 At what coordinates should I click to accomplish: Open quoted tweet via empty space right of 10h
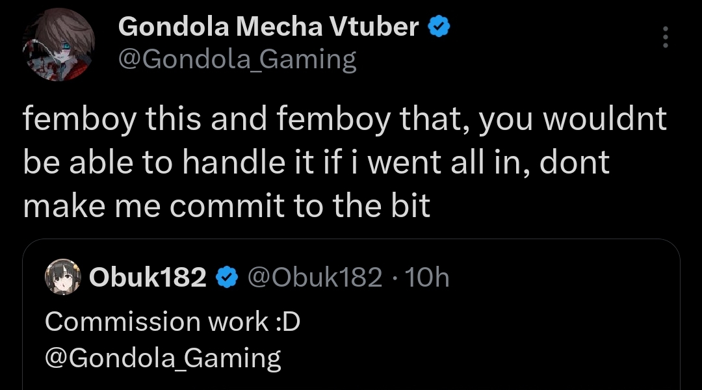[x=559, y=278]
